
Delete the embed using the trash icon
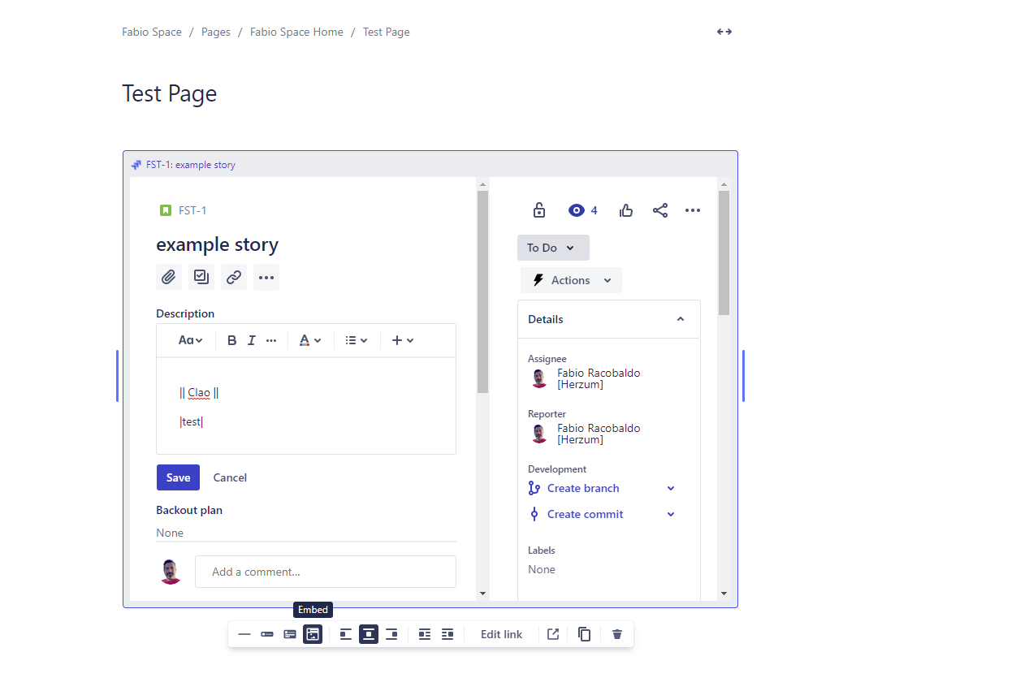click(x=617, y=634)
